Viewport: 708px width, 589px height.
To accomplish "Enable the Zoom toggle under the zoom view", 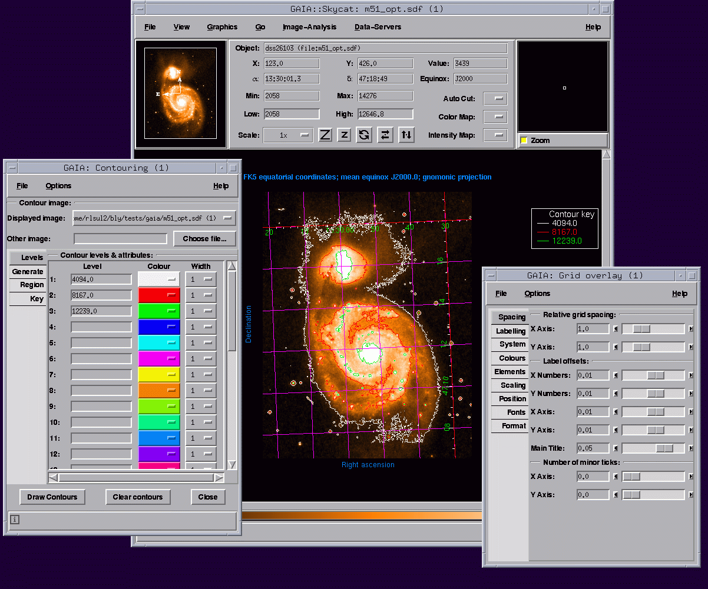I will 524,140.
